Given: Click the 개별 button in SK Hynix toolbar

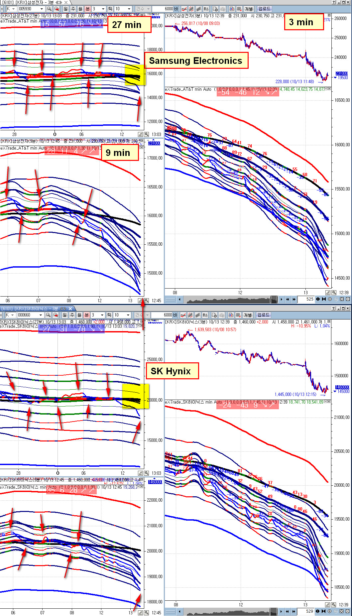Looking at the screenshot, I should 248,315.
